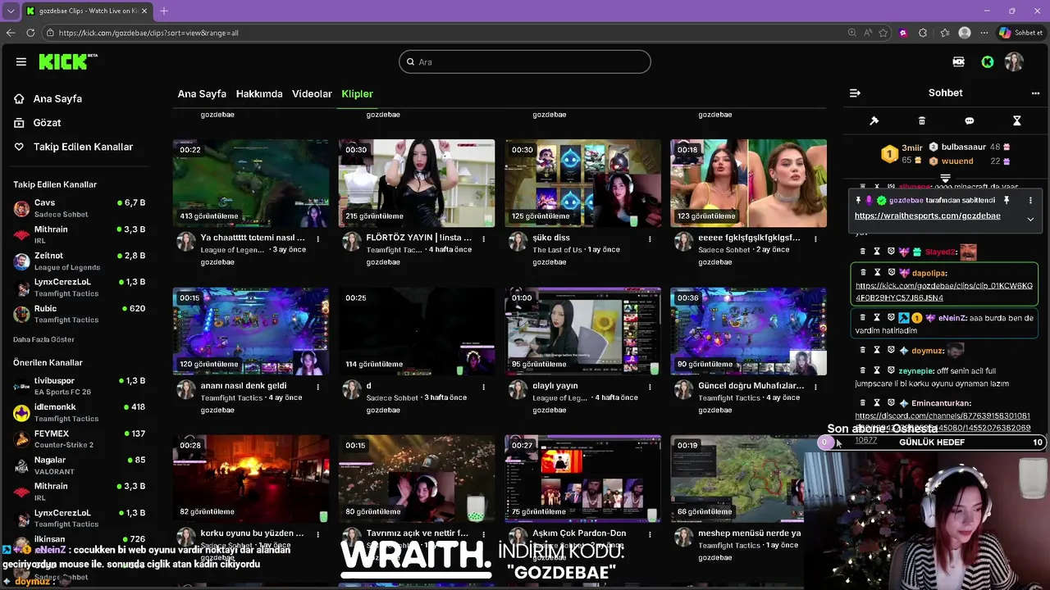Image resolution: width=1050 pixels, height=590 pixels.
Task: Open a new browser tab
Action: point(164,11)
